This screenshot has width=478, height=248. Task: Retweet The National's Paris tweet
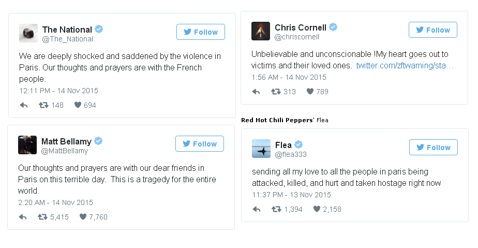click(x=44, y=105)
